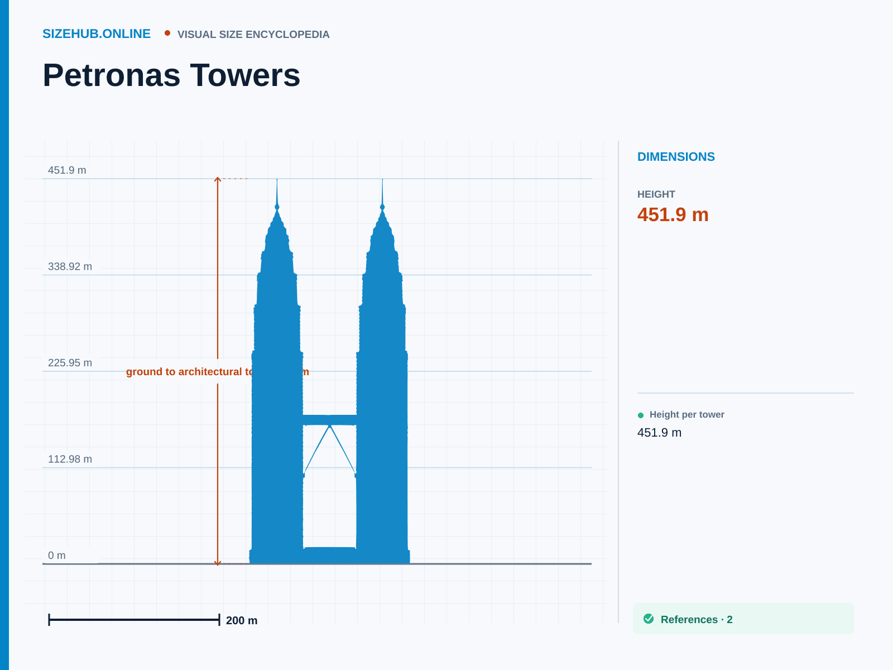
Task: Click the 0 m ground axis label
Action: tap(57, 556)
